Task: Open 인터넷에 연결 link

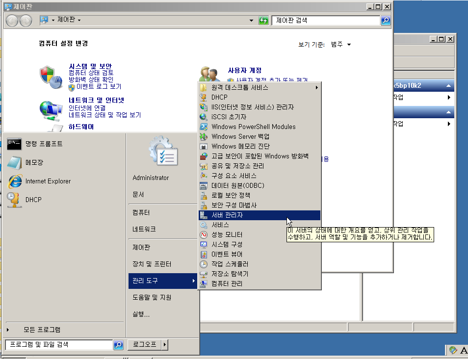Action: click(87, 108)
